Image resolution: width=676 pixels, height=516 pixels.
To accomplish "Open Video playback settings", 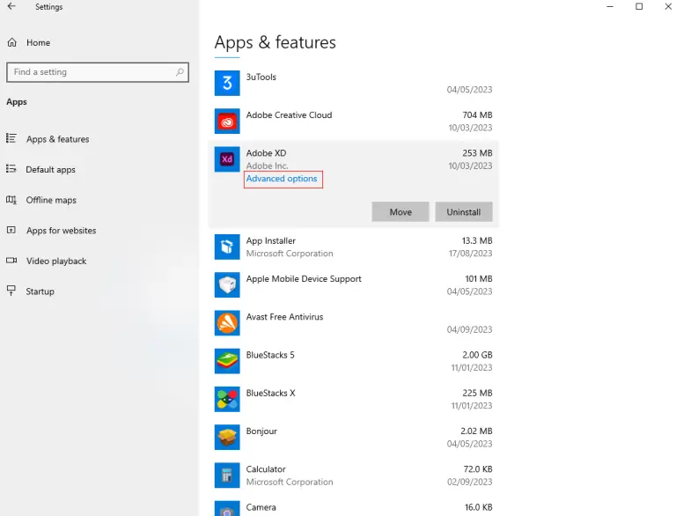I will 56,261.
